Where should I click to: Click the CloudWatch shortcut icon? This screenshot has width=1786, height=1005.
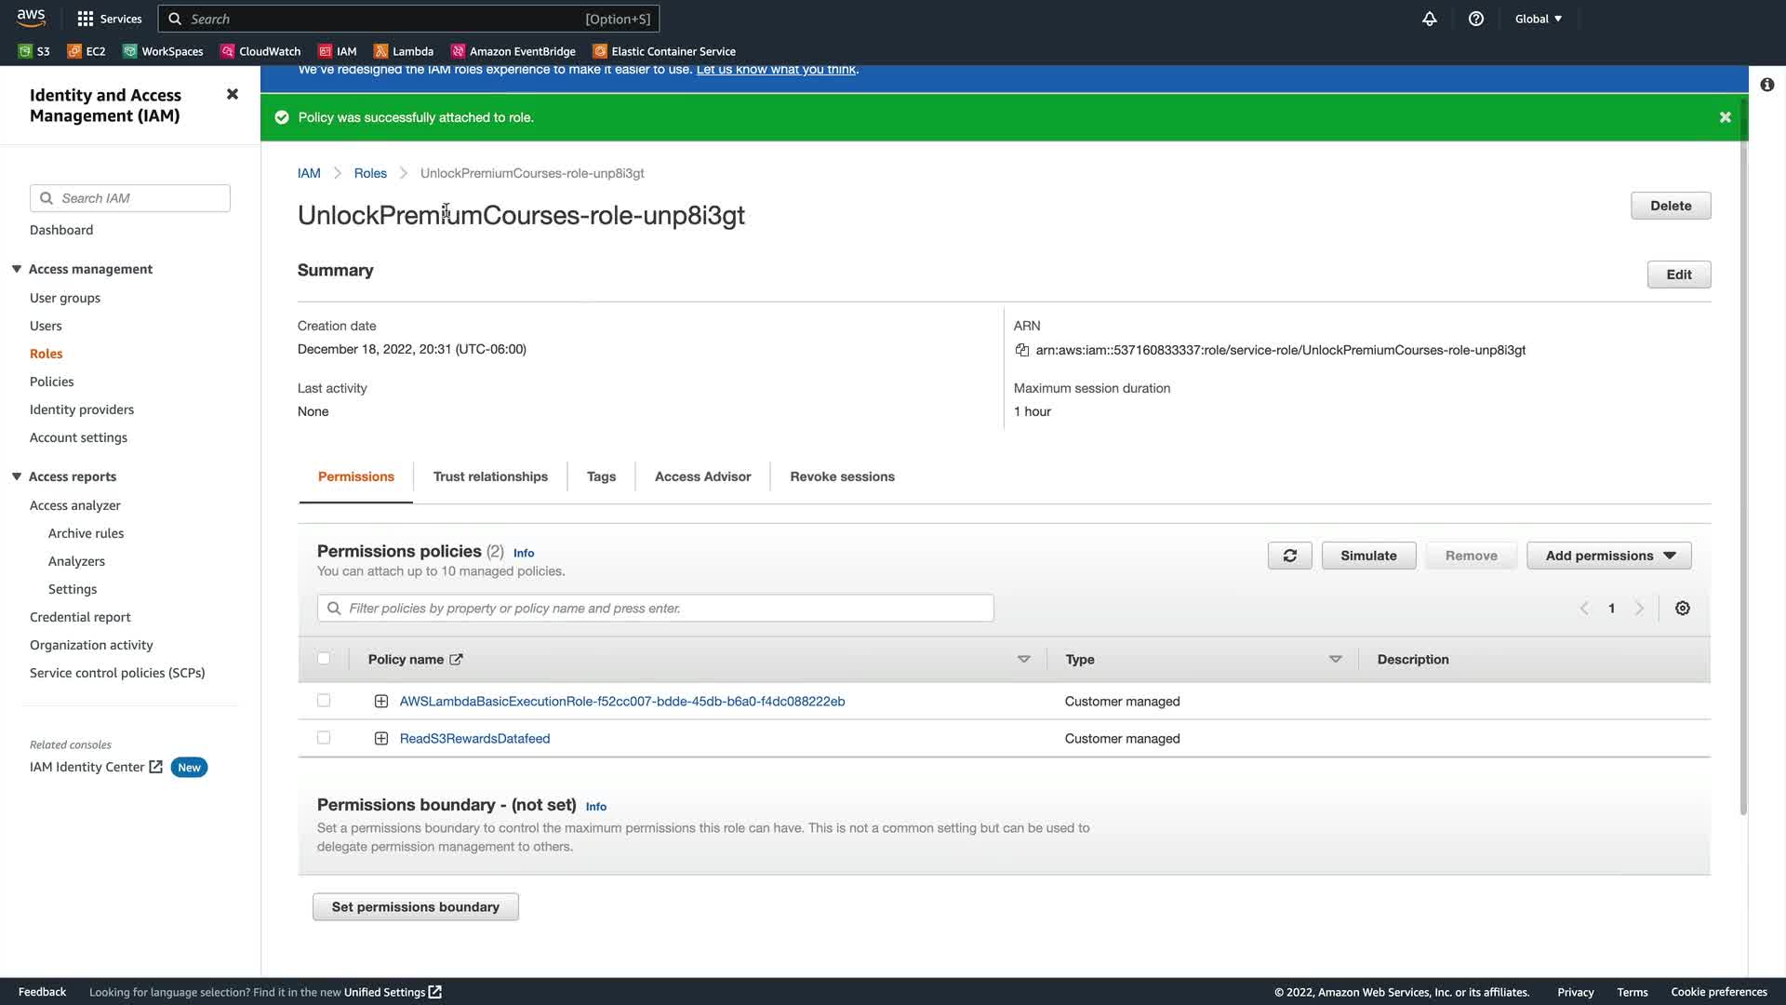(x=228, y=51)
